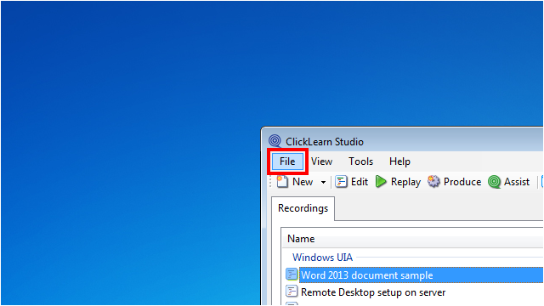544x306 pixels.
Task: Open the View menu
Action: [321, 161]
